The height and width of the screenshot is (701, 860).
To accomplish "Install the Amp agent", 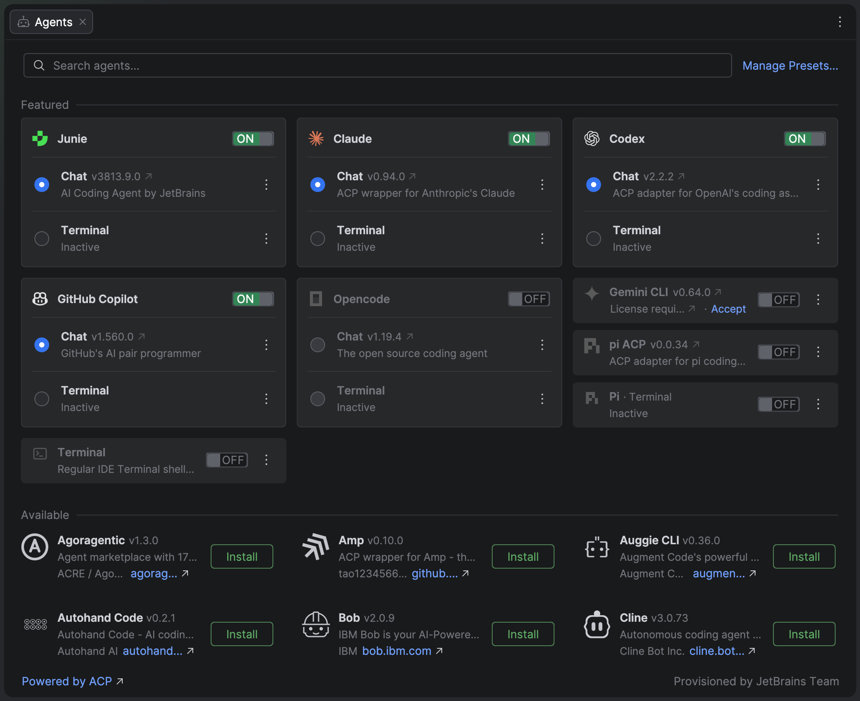I will coord(523,556).
